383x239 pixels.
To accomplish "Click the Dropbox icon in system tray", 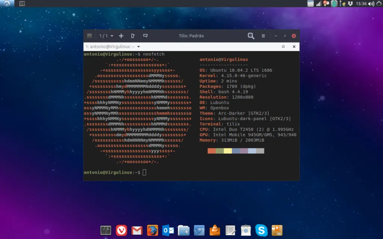I will point(351,3).
